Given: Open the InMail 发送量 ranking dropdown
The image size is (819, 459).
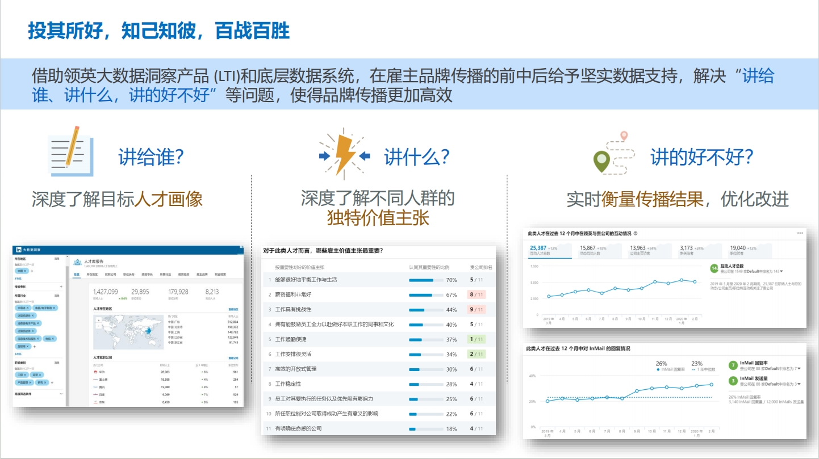Looking at the screenshot, I should pyautogui.click(x=799, y=384).
